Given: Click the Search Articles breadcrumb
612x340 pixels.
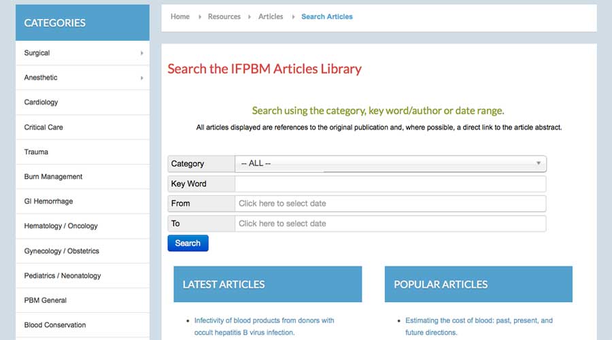Looking at the screenshot, I should 326,17.
